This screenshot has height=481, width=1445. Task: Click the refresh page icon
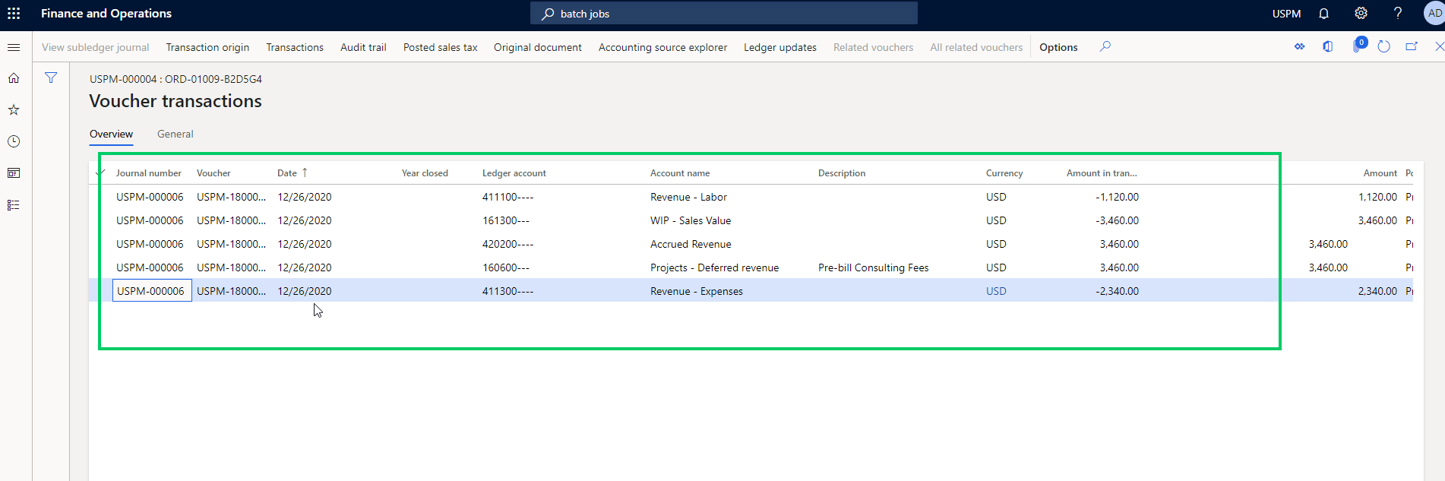(1383, 47)
